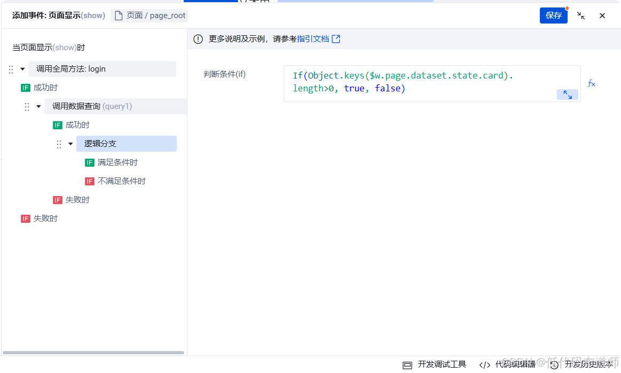Save the event configuration
621x373 pixels.
(x=553, y=15)
